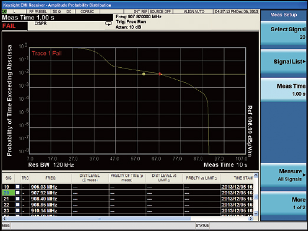Click the SIG column header
The image size is (308, 231).
point(8,178)
